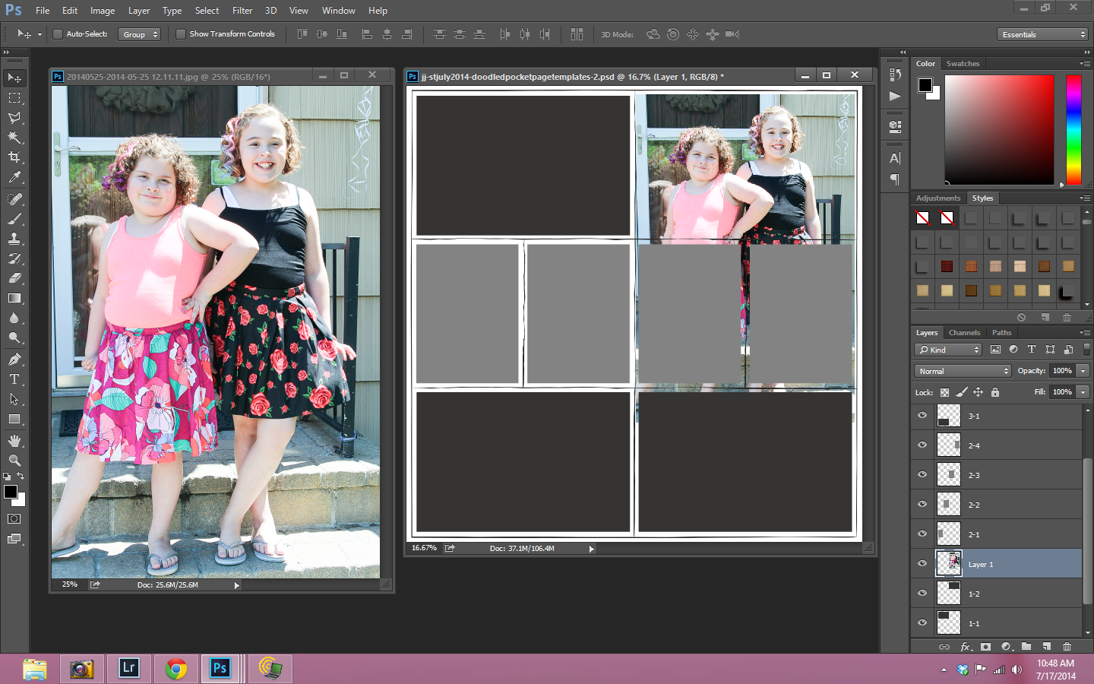Select the Eyedropper tool
The image size is (1094, 684).
click(x=14, y=177)
